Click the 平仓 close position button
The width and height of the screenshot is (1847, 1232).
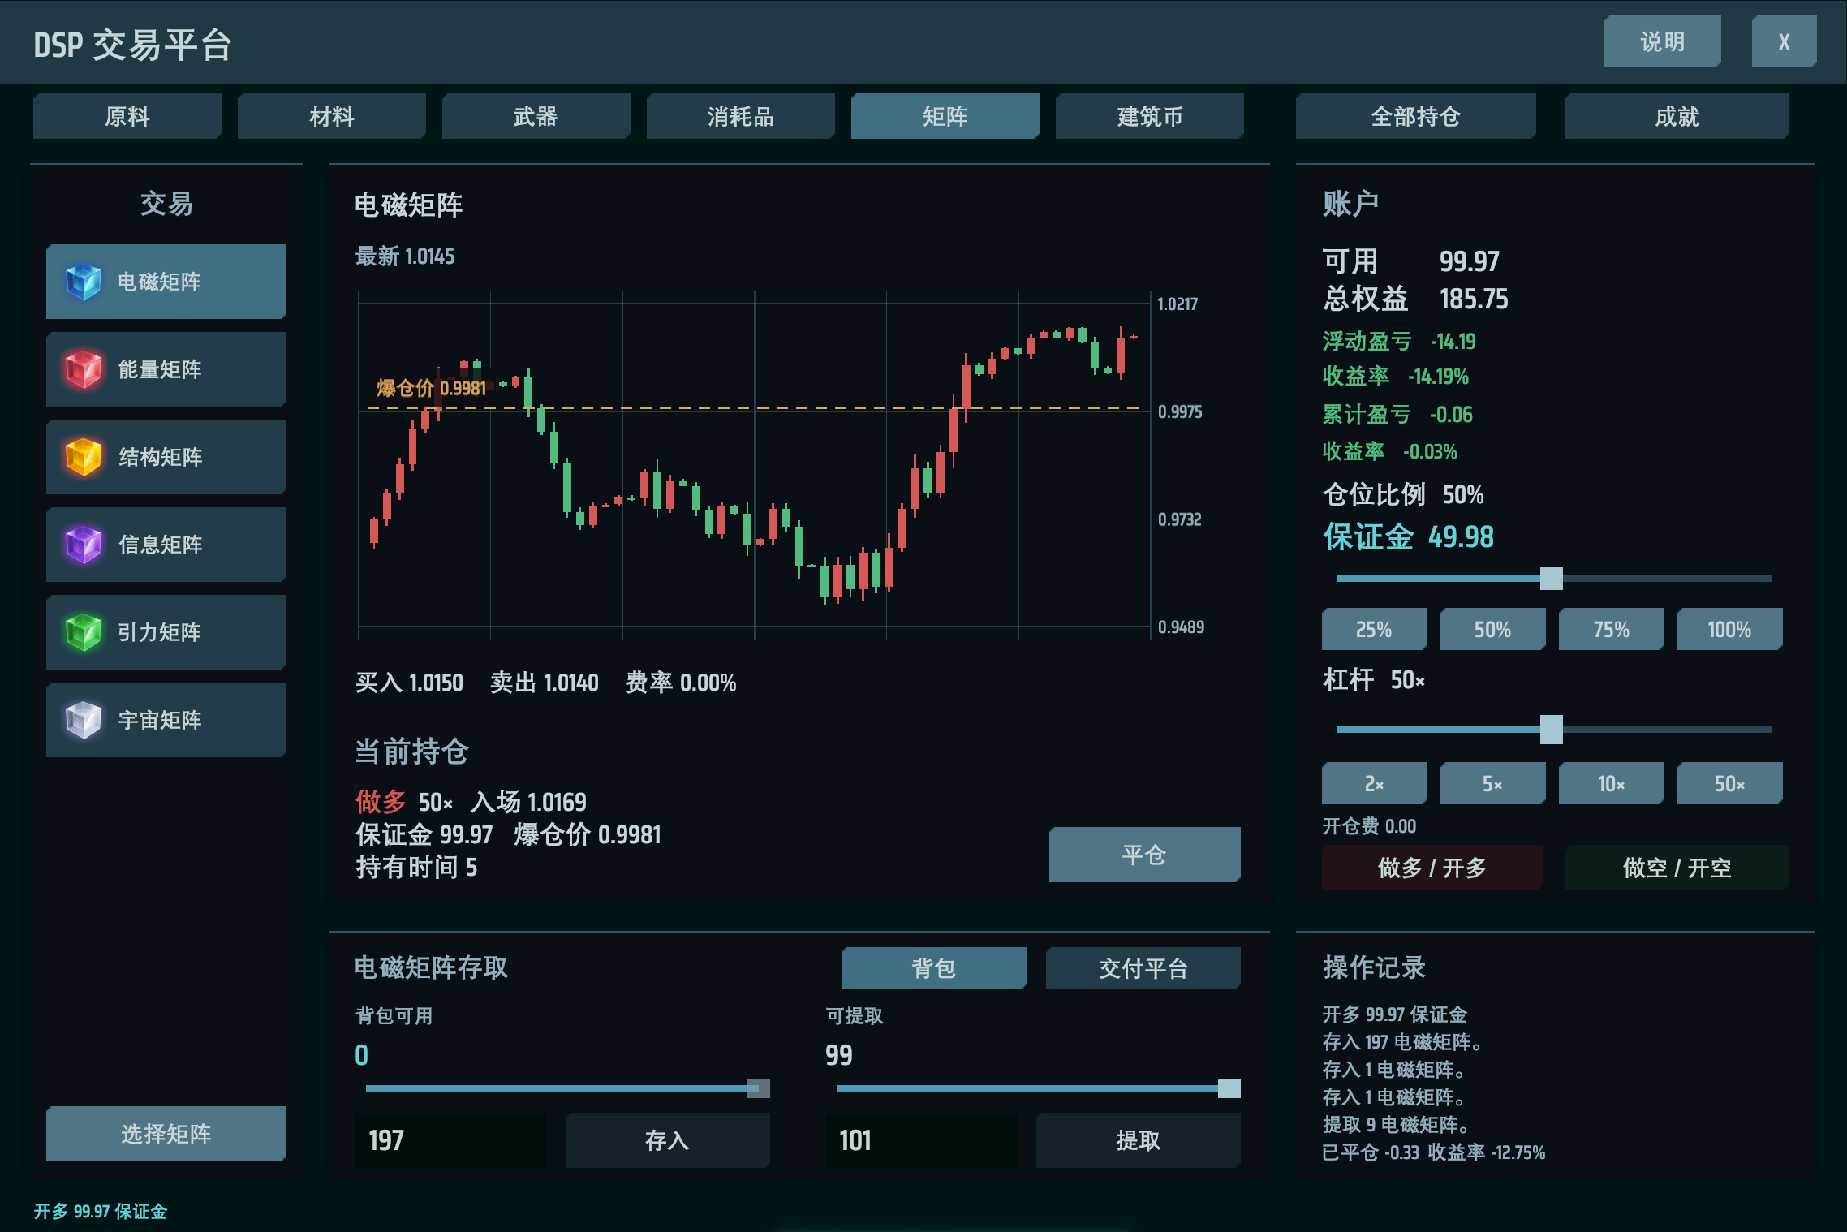tap(1145, 855)
